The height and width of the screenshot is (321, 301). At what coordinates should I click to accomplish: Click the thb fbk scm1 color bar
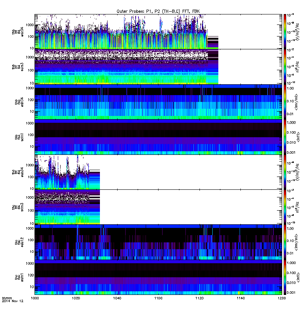(x=285, y=137)
